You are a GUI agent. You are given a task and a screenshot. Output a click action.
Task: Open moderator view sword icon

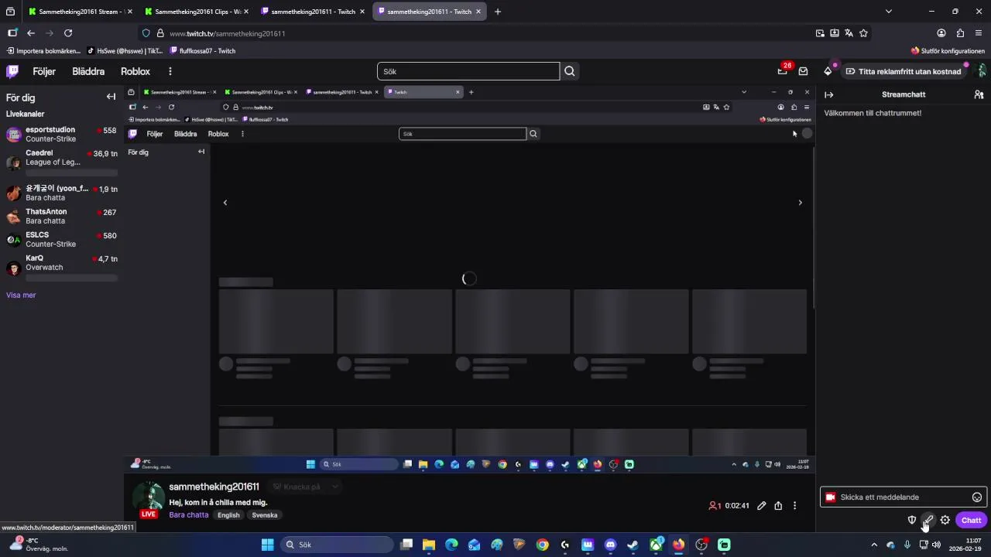pyautogui.click(x=928, y=520)
